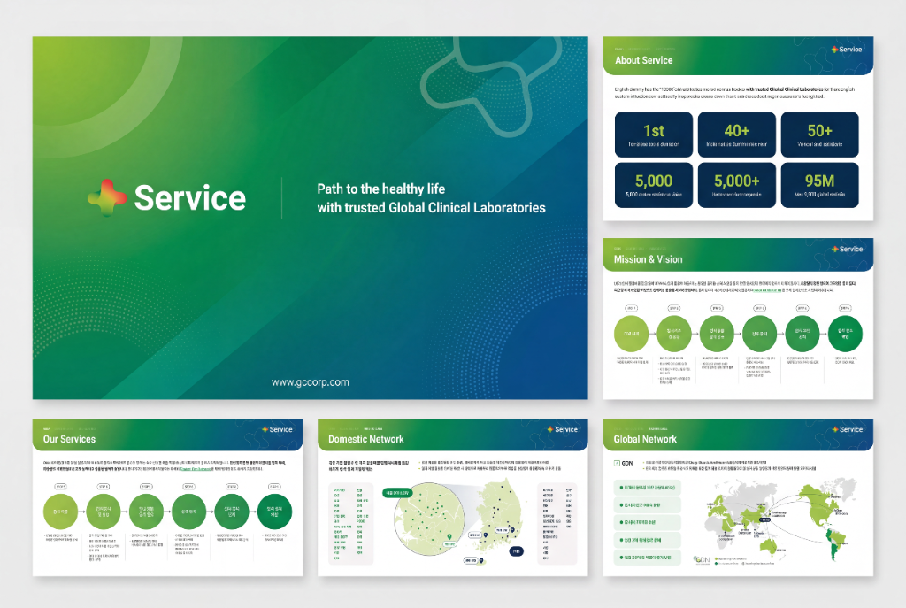Click the Service logo on Our Services slide

[277, 429]
